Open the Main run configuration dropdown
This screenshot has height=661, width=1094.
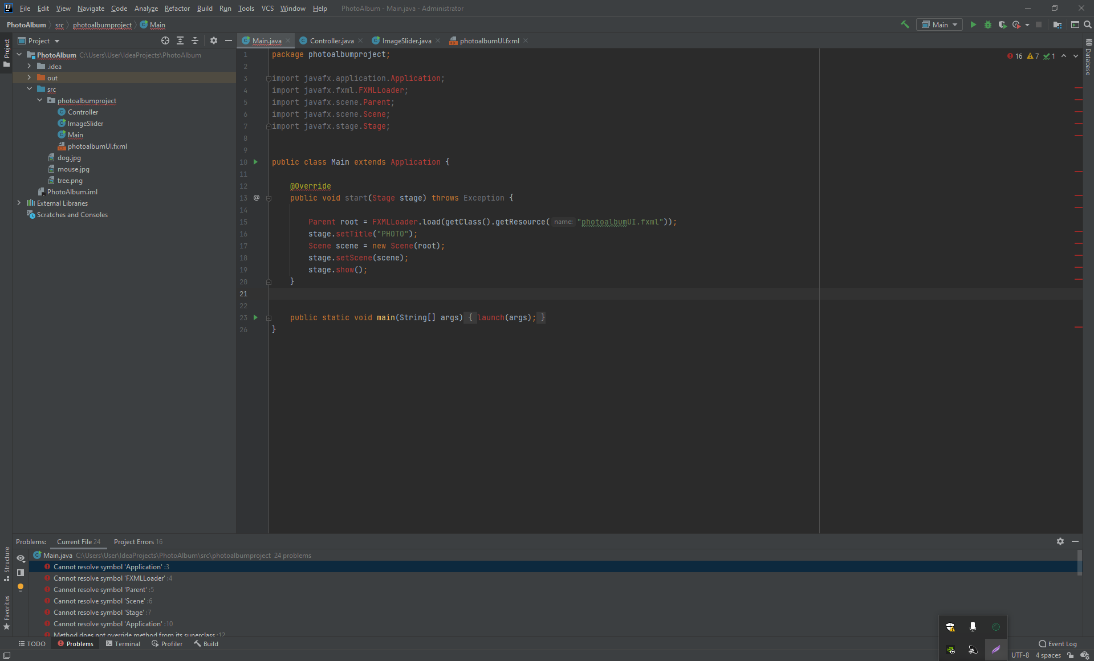(940, 25)
